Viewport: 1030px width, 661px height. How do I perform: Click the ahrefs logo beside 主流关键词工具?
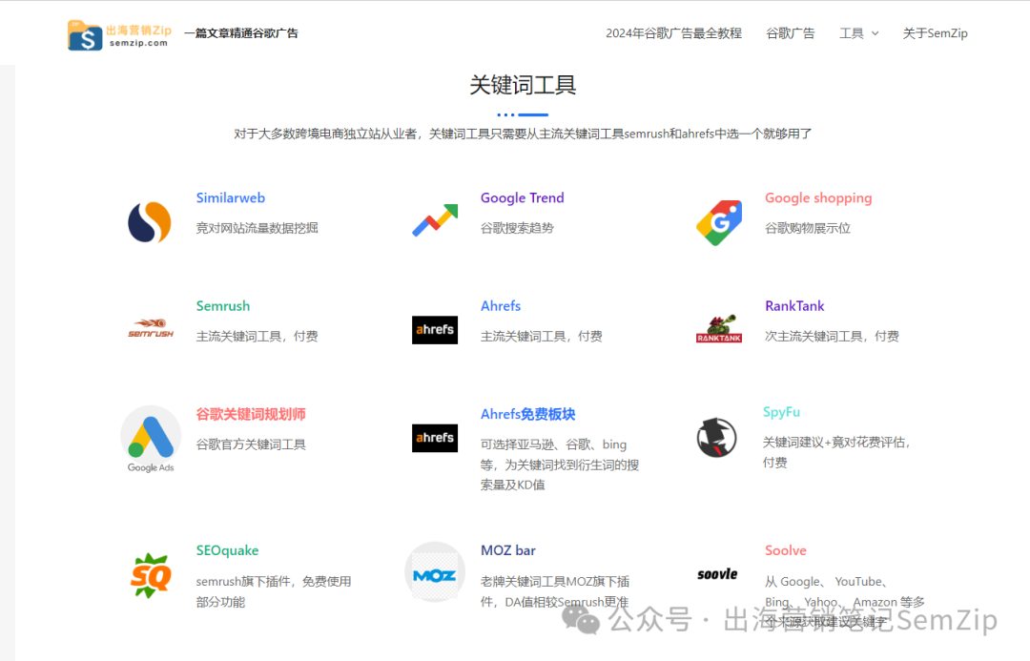pos(435,330)
